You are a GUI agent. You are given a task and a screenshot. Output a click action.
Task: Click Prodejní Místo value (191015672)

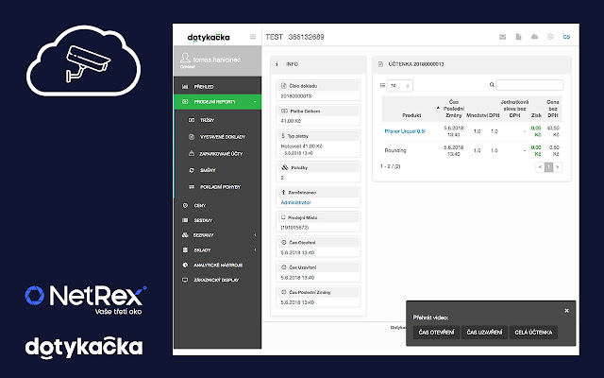click(x=294, y=228)
